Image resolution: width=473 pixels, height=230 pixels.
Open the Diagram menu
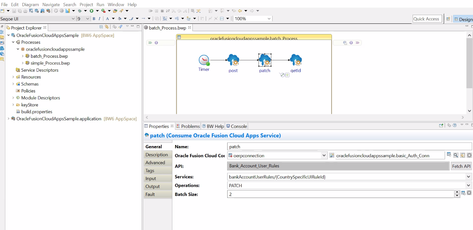point(30,4)
